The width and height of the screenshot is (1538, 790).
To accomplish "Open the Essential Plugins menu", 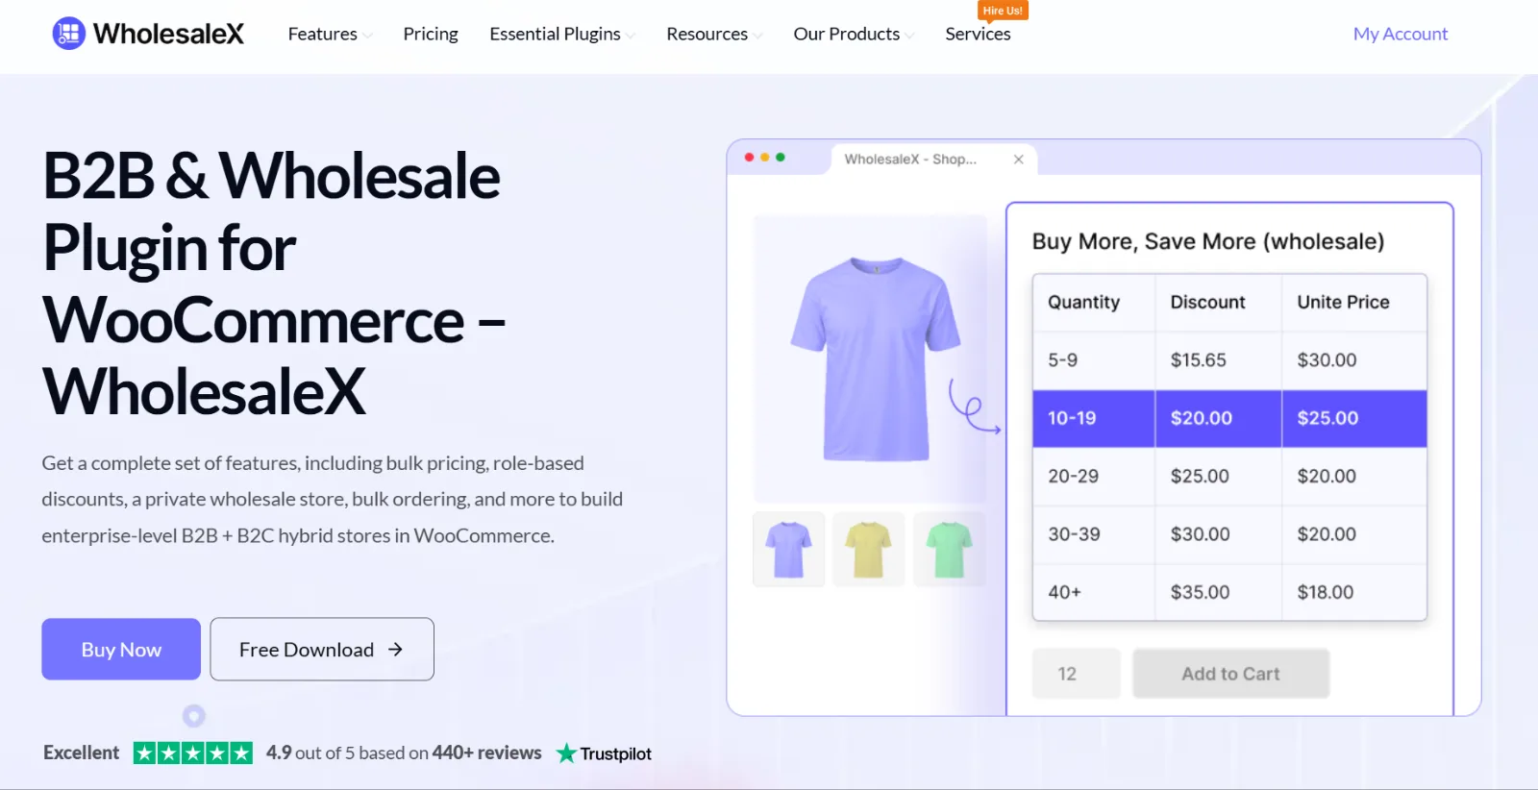I will [555, 34].
